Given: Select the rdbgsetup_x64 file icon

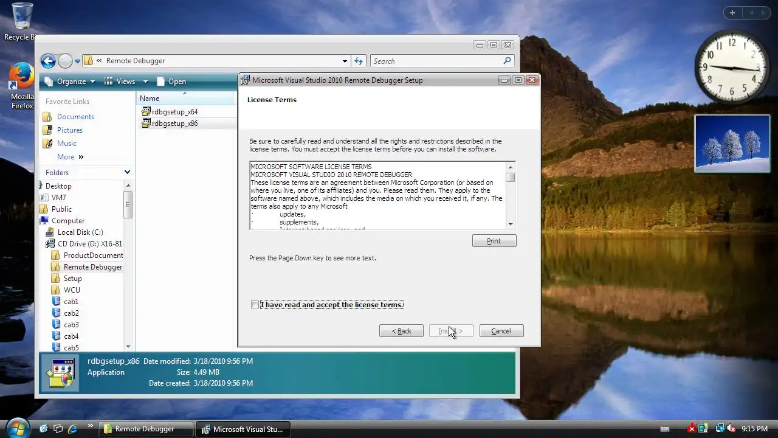Looking at the screenshot, I should (146, 112).
